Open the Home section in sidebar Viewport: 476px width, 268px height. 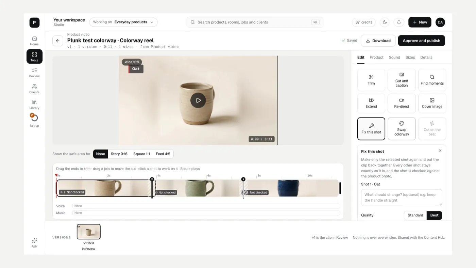tap(34, 41)
